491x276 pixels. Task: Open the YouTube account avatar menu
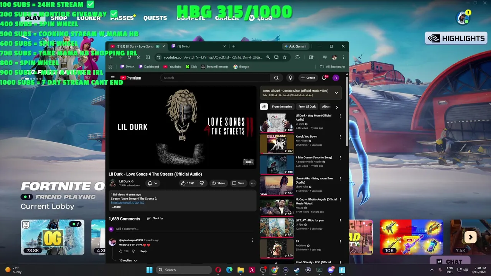pos(336,78)
